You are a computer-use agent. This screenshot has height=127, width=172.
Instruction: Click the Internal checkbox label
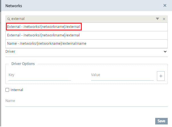[17, 90]
